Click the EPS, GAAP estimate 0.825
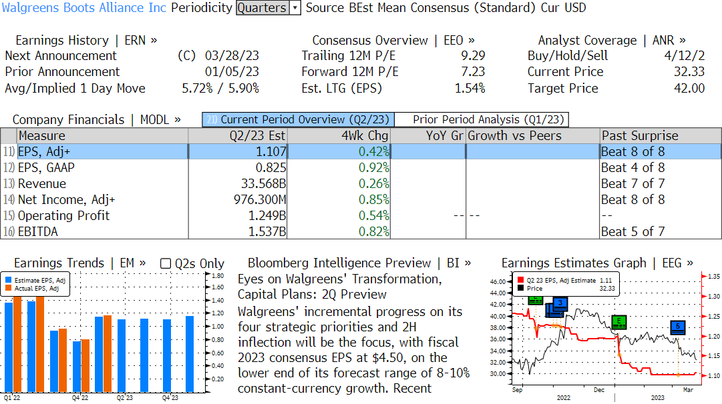Image resolution: width=722 pixels, height=404 pixels. [x=271, y=168]
